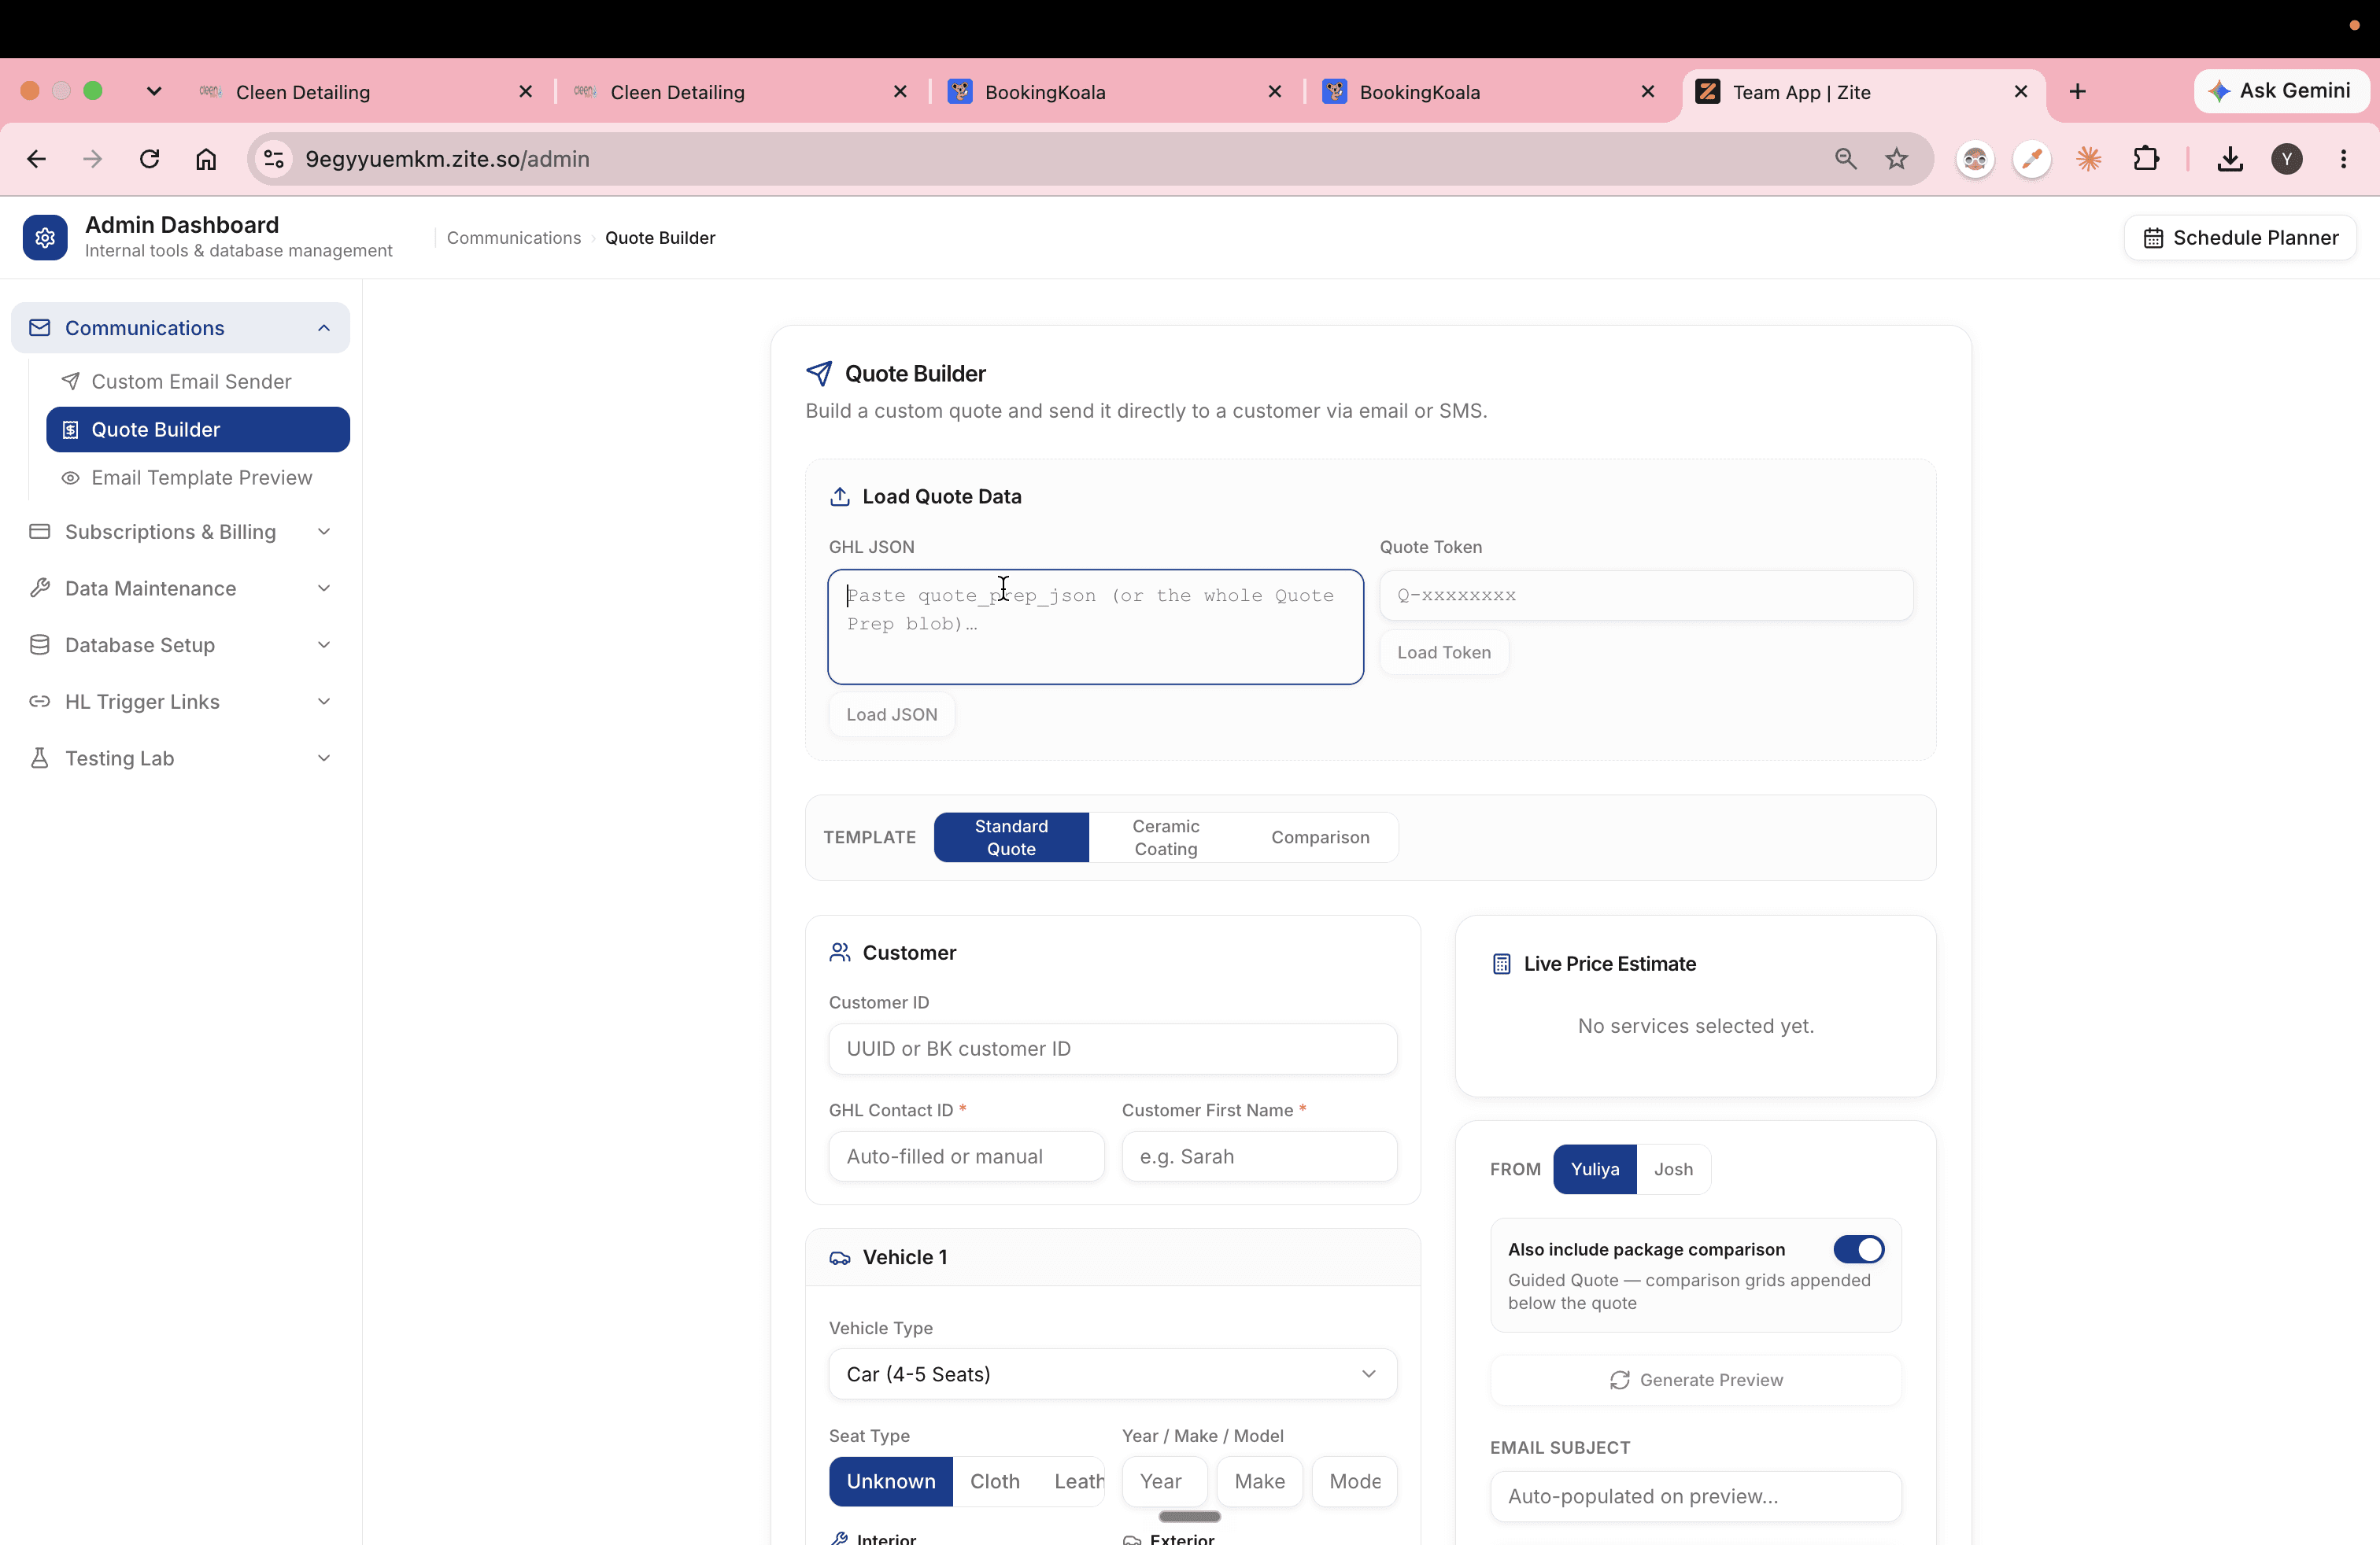Click the Communications envelope icon
The width and height of the screenshot is (2380, 1545).
[x=39, y=328]
